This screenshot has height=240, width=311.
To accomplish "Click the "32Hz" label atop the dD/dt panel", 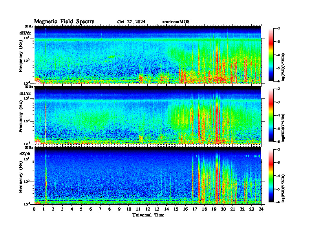I will 29,87.
